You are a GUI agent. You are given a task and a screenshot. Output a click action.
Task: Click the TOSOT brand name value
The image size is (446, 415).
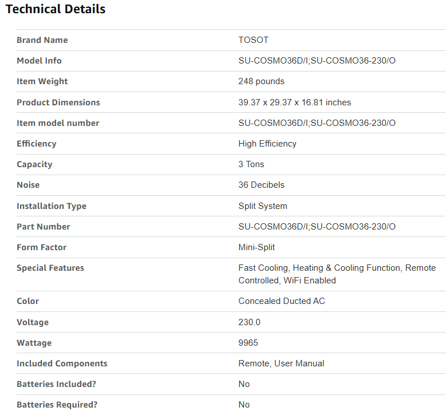(x=253, y=40)
